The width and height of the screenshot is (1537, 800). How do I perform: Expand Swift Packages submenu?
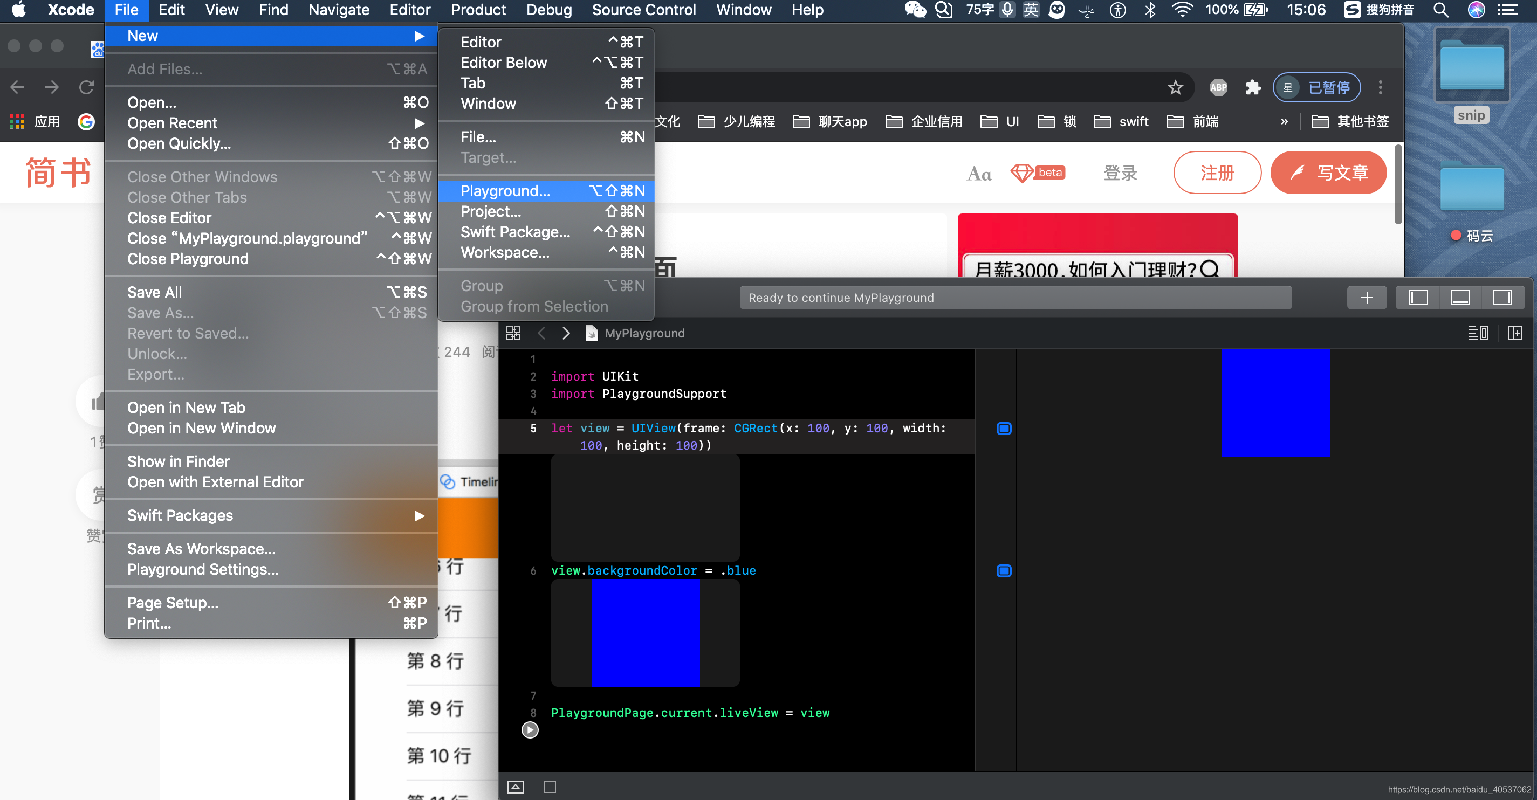click(271, 515)
